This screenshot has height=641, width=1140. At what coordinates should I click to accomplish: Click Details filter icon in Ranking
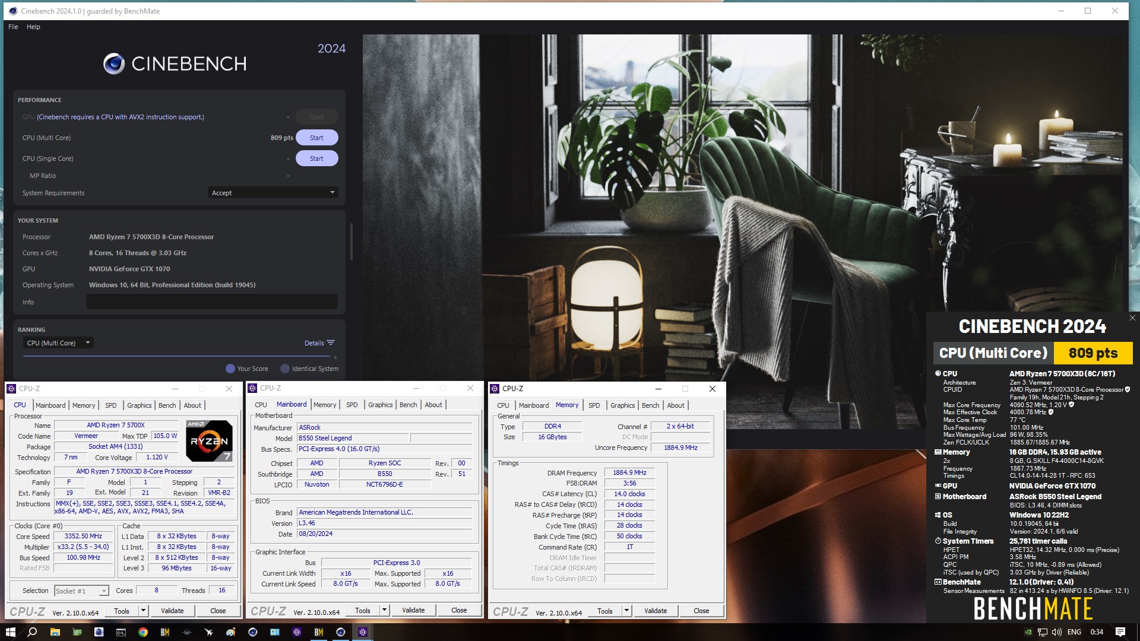point(331,343)
